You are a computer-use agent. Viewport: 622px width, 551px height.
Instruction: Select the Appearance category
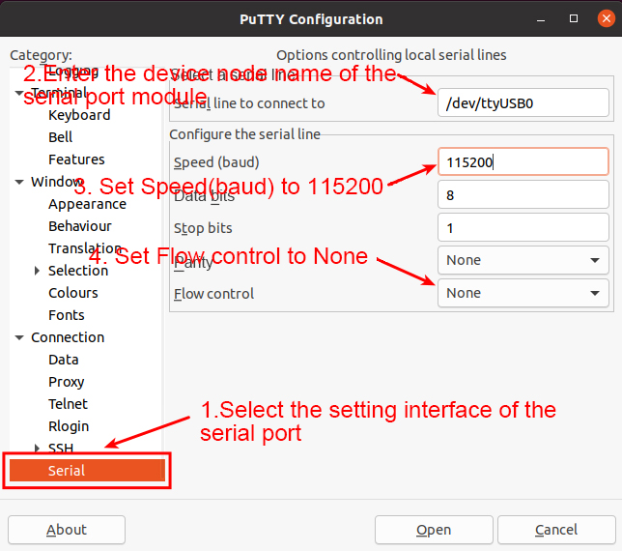point(87,204)
